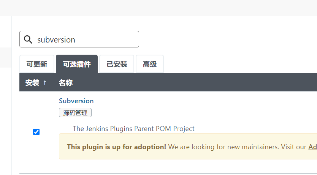Open the 已安装 tab
The width and height of the screenshot is (317, 175).
pyautogui.click(x=117, y=64)
